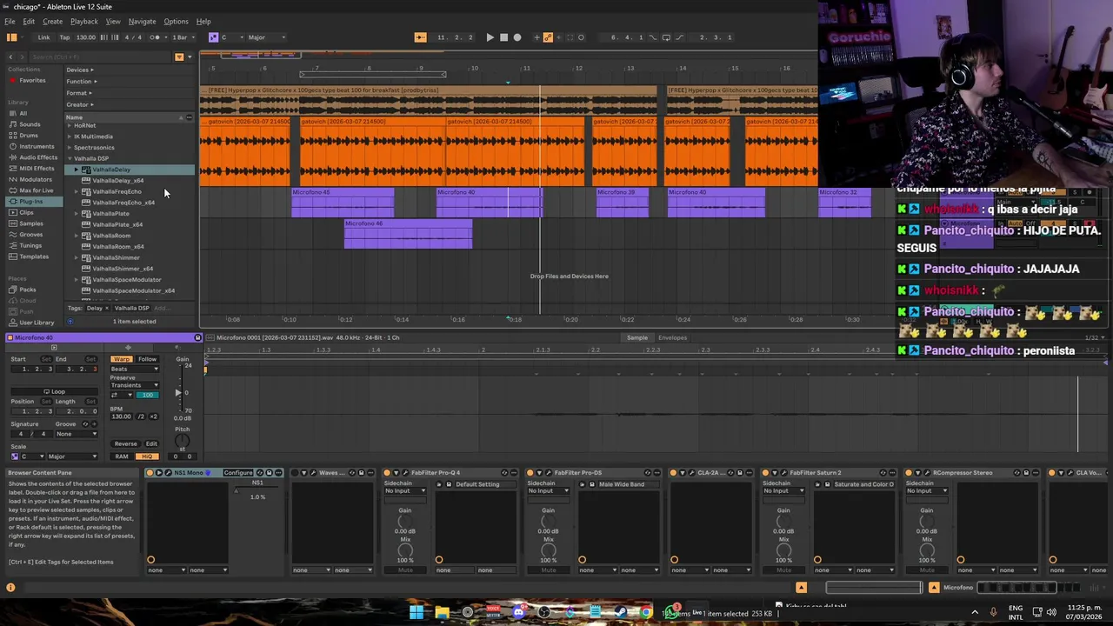Toggle FabFilter Pro-Q 4 device activator

387,473
